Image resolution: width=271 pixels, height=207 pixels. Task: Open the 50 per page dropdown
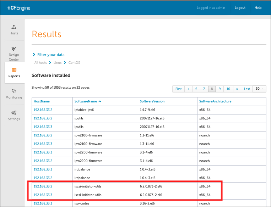pos(259,89)
